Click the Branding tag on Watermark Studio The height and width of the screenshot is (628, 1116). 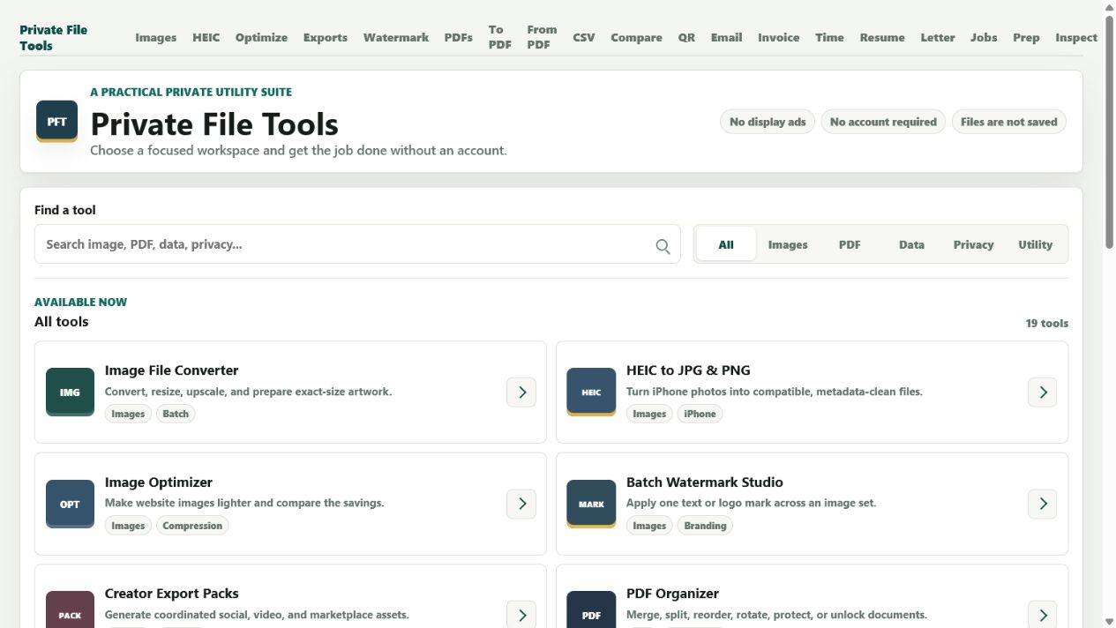[x=705, y=526]
